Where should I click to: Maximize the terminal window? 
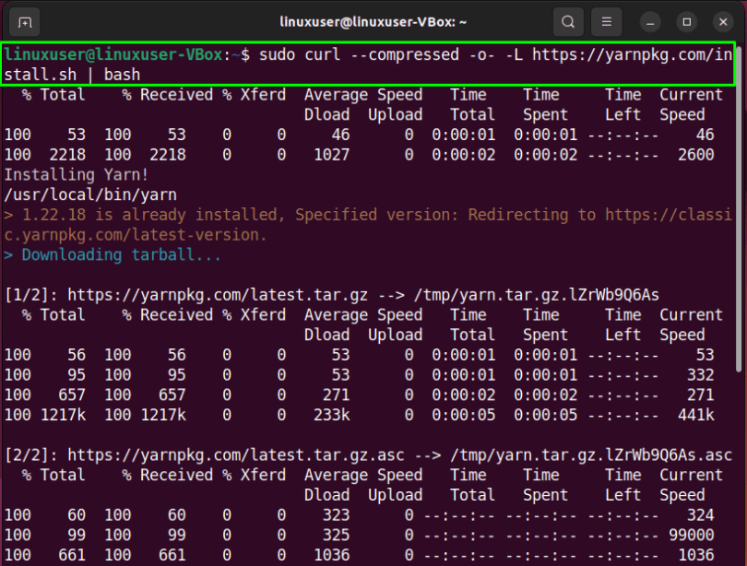(686, 21)
